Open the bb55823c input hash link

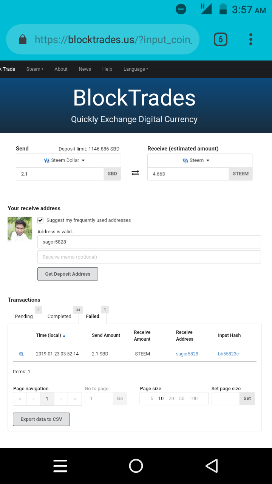(x=228, y=354)
